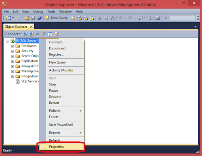Click the Open File folder icon
Viewport: 202px width, 156px height.
coord(27,18)
